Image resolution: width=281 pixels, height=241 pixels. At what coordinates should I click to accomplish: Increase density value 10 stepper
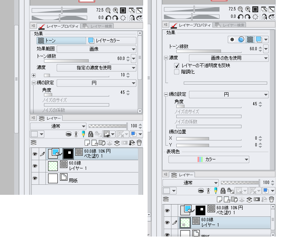click(128, 74)
